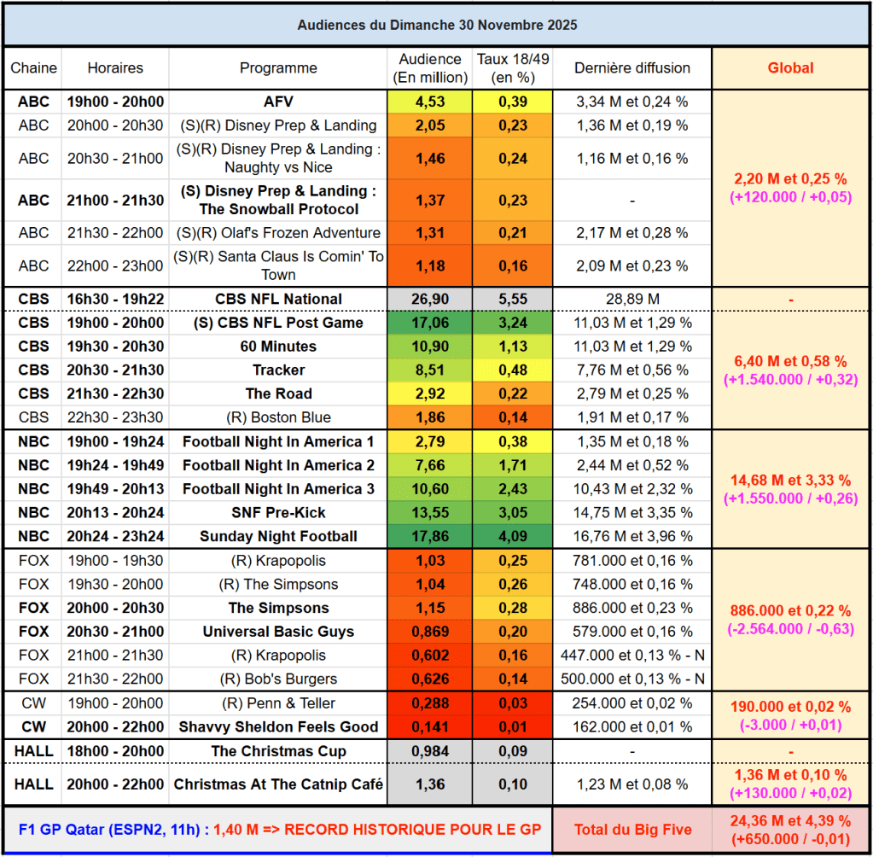Click the "Dernière diffusion" column header

pos(631,68)
